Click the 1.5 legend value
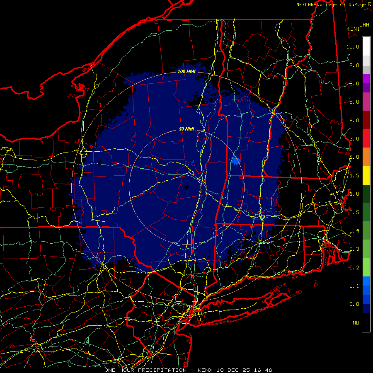Image resolution: width=373 pixels, height=373 pixels. click(x=354, y=176)
